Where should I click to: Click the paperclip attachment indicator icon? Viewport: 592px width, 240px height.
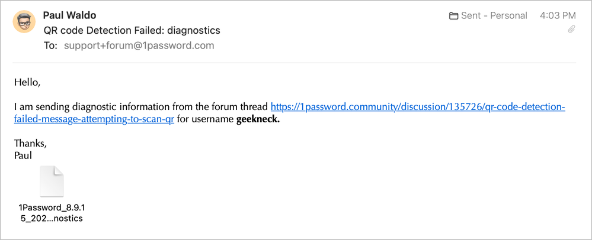(x=571, y=29)
